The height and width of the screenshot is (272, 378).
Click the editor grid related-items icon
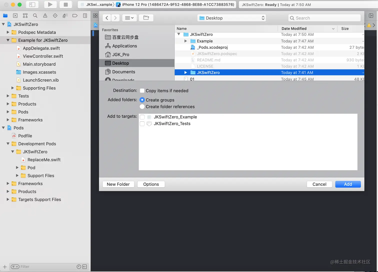[95, 16]
